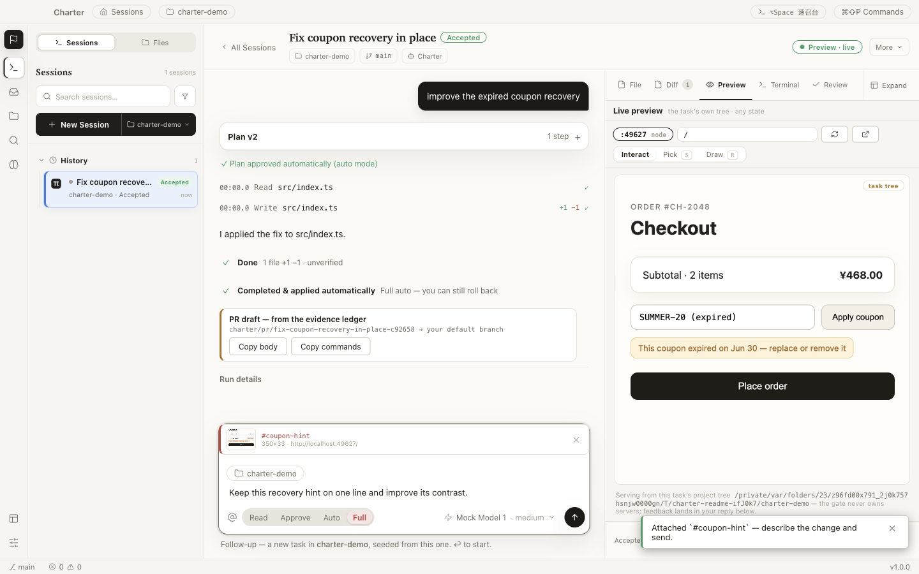Select Full permission mode

[x=360, y=517]
